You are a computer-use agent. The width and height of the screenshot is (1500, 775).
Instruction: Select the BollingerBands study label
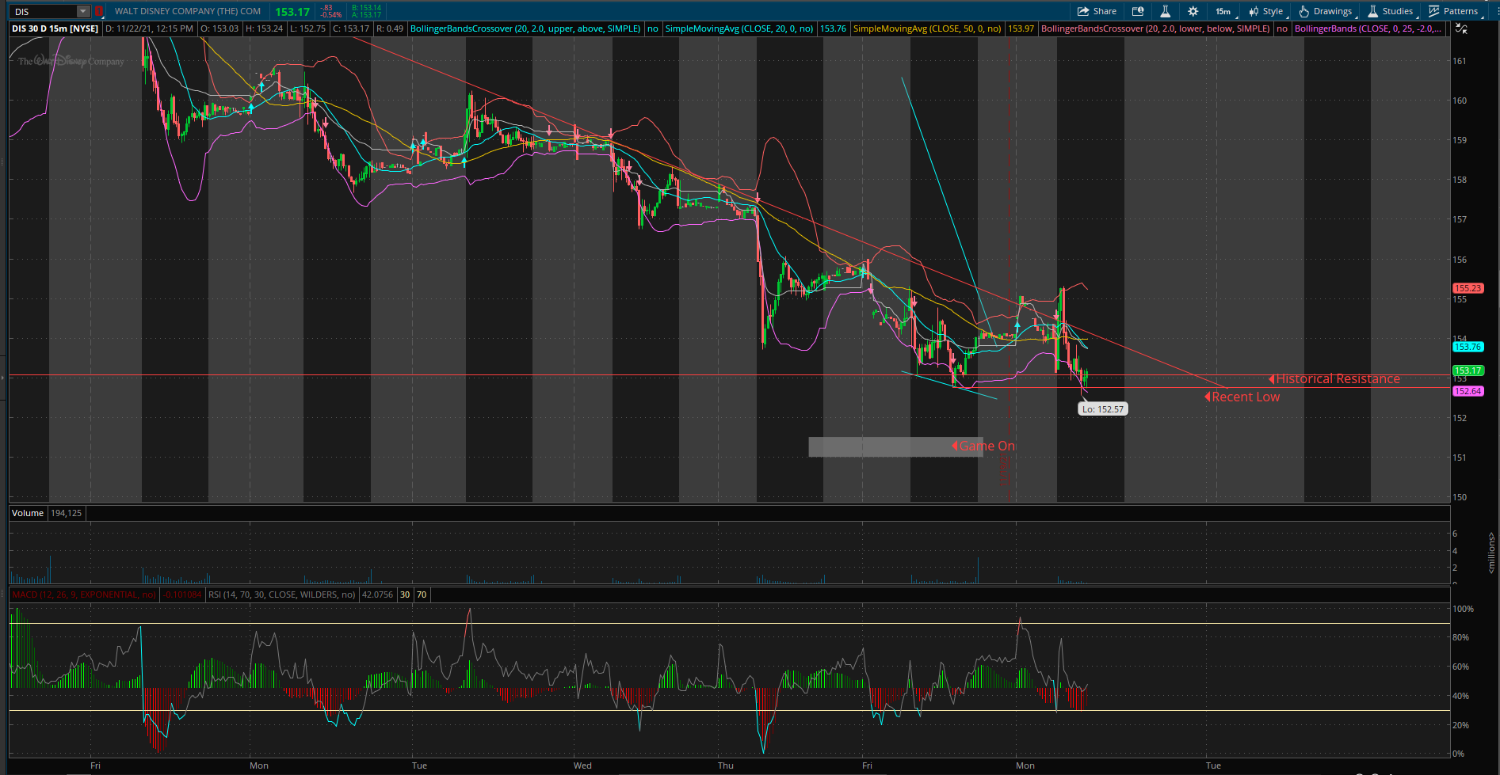click(1368, 28)
